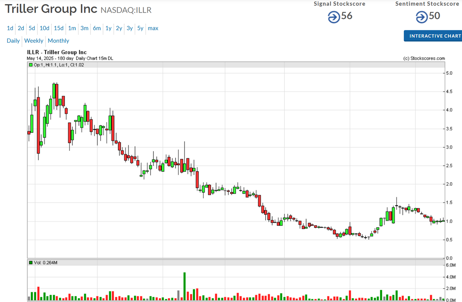
Task: Select the 5d time range
Action: (32, 28)
